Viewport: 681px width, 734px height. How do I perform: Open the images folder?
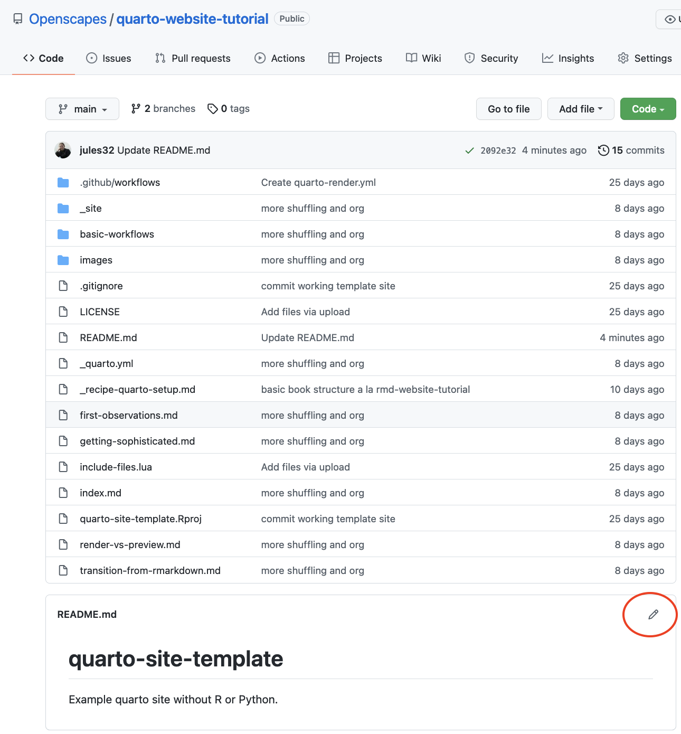96,260
